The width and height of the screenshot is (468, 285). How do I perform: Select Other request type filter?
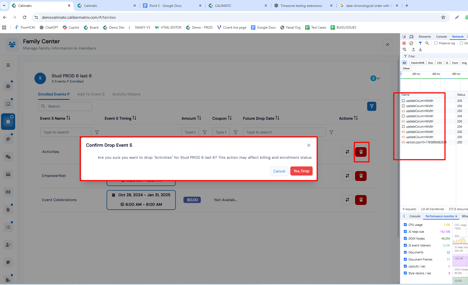[406, 68]
